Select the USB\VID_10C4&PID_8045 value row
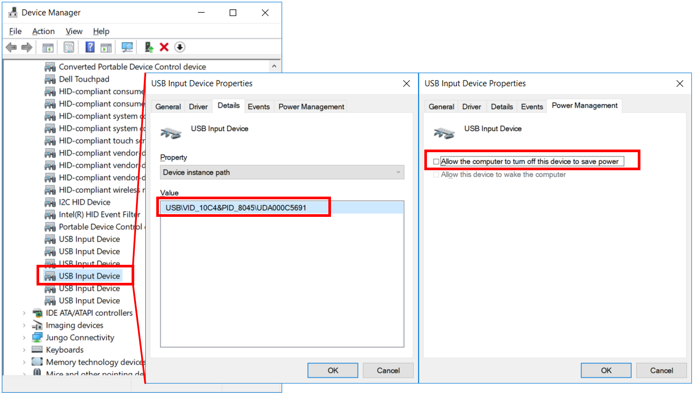This screenshot has width=695, height=395. pos(282,208)
